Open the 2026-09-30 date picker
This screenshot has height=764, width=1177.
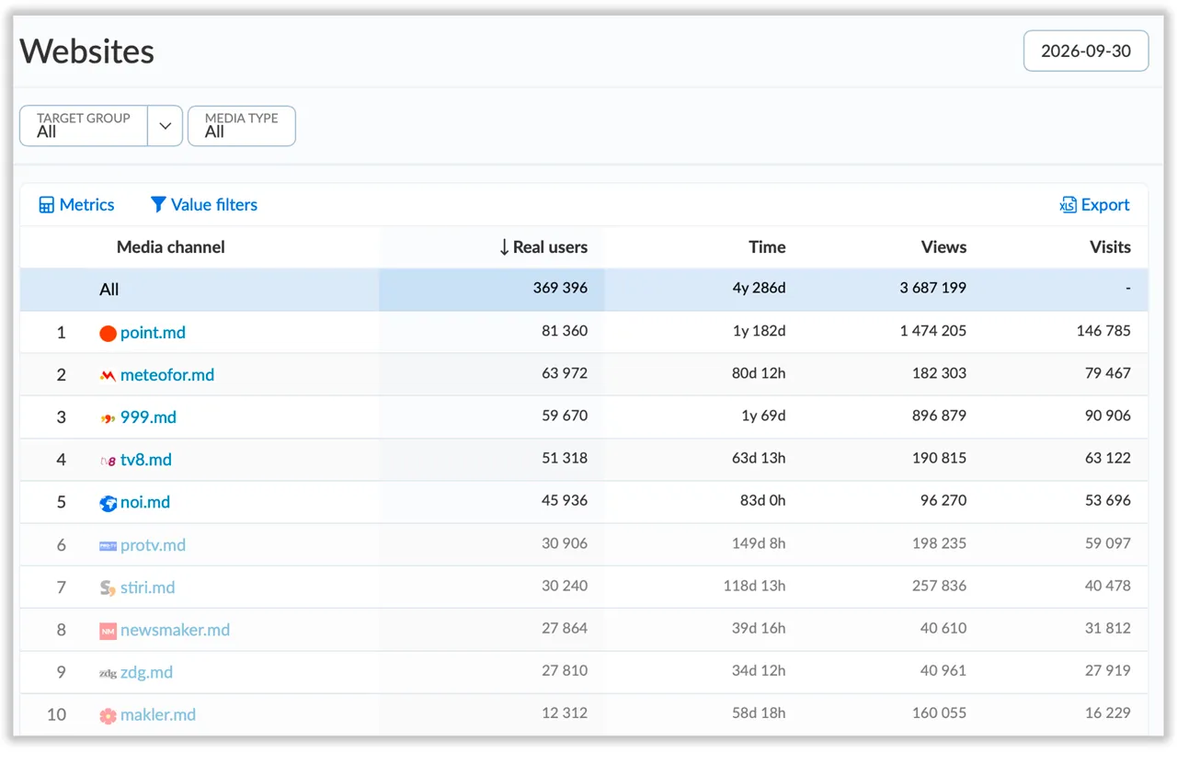click(1086, 51)
